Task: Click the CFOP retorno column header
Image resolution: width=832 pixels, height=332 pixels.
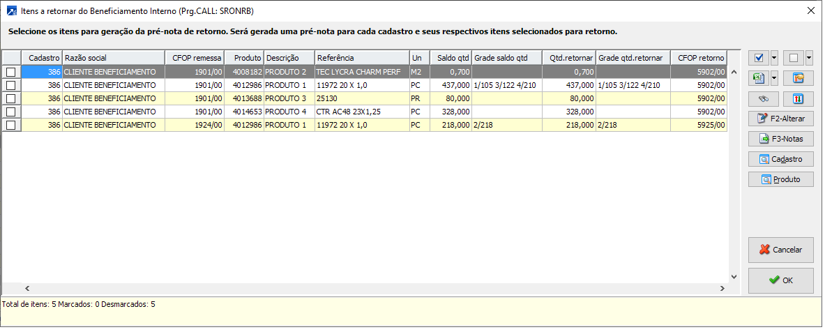Action: [698, 58]
